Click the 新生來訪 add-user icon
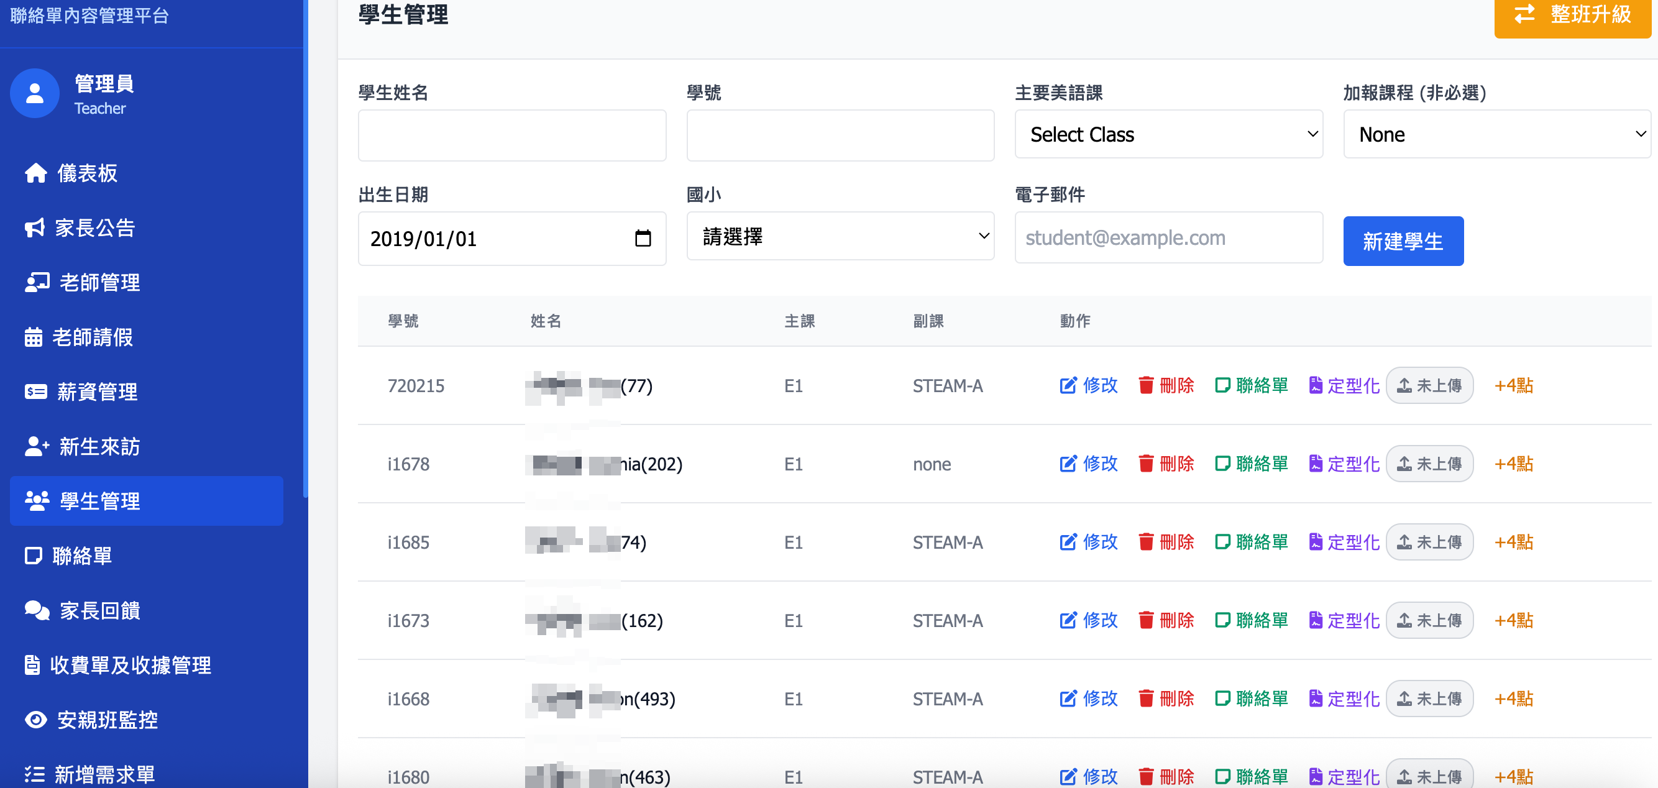The image size is (1658, 788). pos(37,446)
